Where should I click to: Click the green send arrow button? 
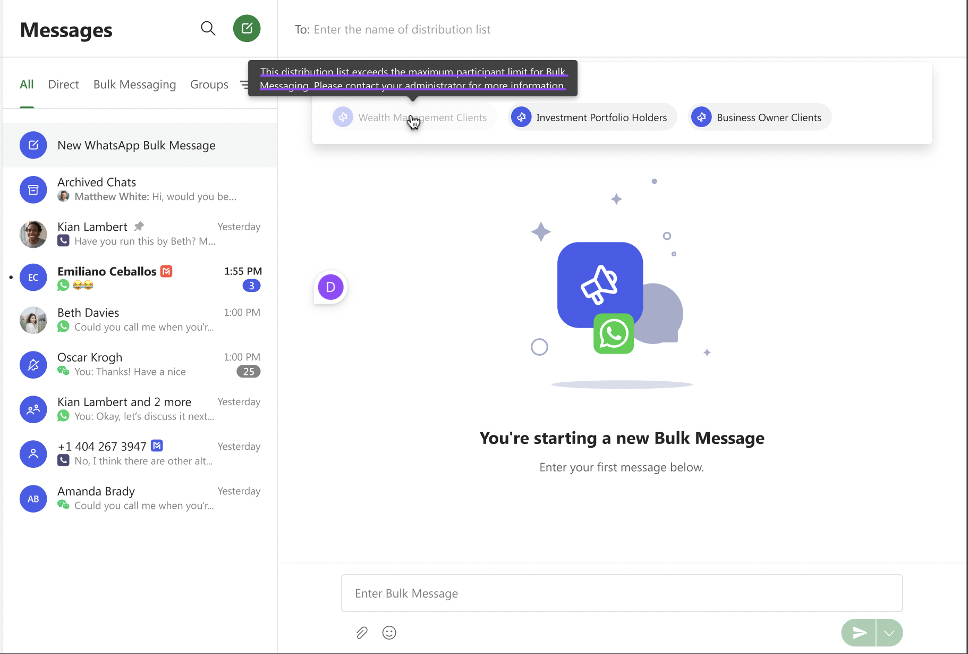859,633
